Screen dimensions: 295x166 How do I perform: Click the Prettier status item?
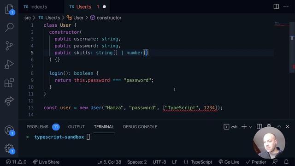click(x=256, y=162)
